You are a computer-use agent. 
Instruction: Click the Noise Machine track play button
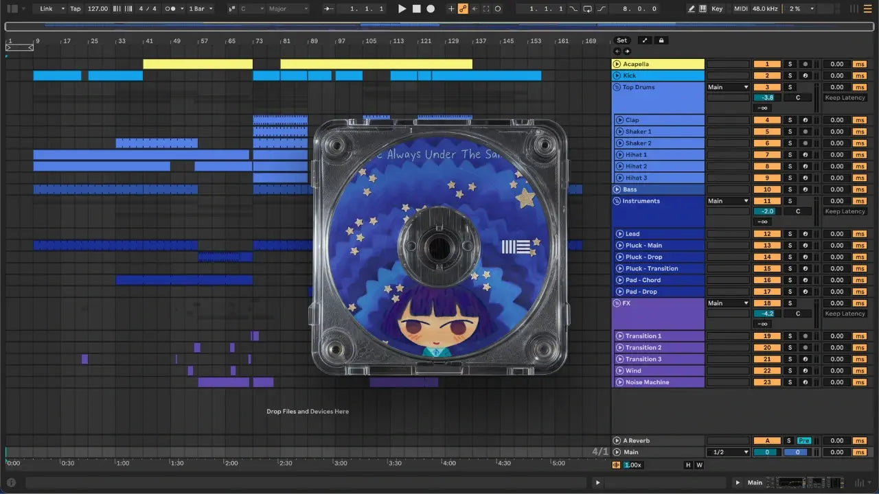(619, 382)
